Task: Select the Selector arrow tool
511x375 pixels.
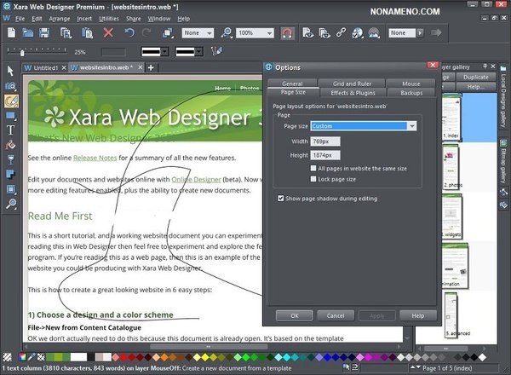Action: click(11, 71)
